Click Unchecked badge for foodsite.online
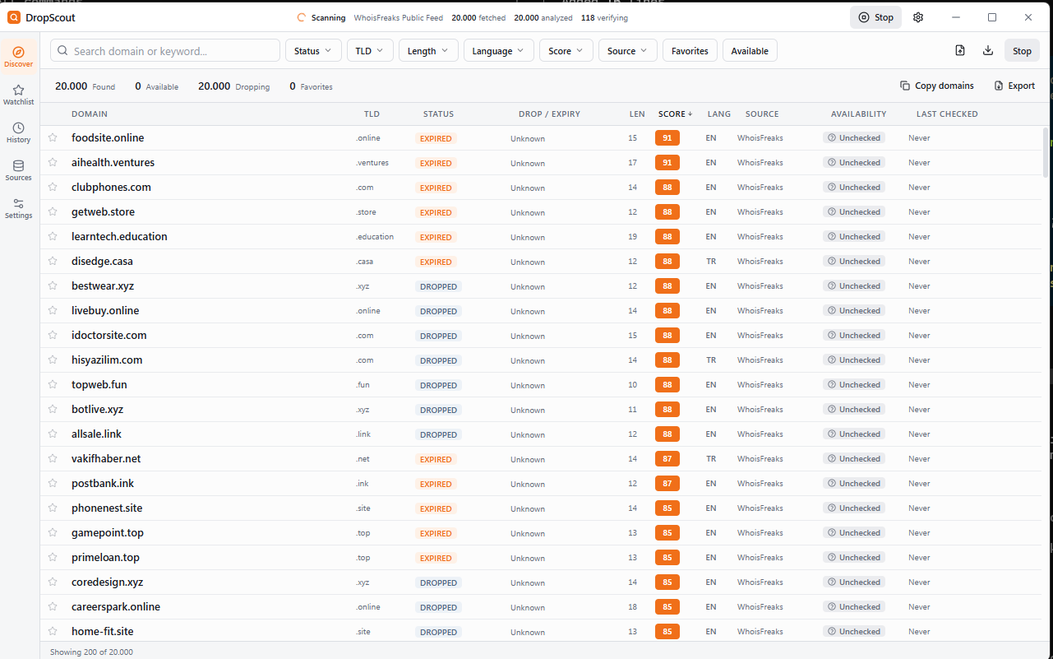 853,138
